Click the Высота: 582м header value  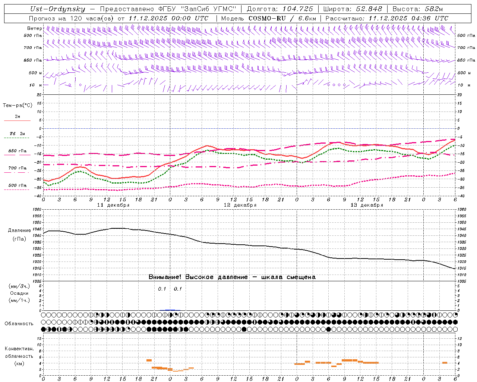pos(418,9)
